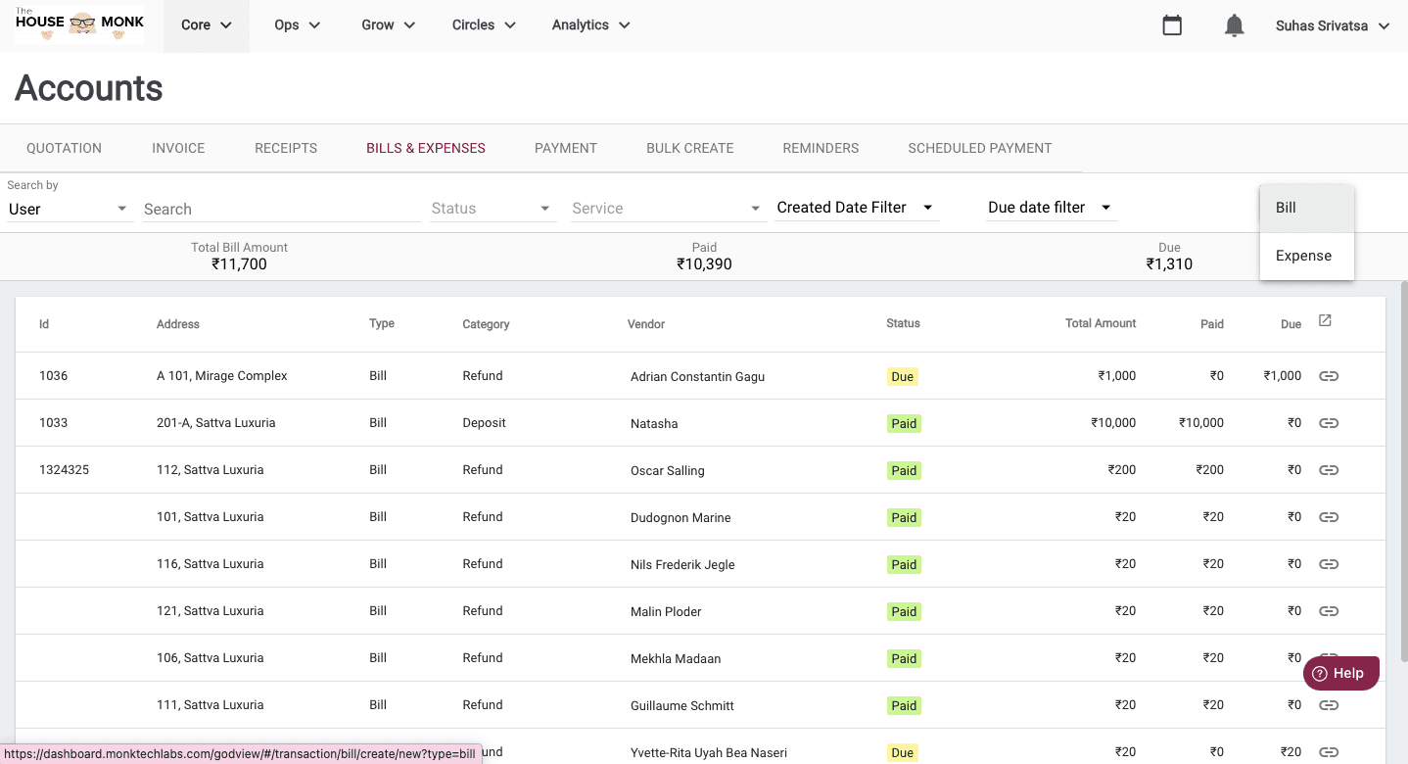
Task: Open link icon for Dudognon Marine row
Action: 1329,517
